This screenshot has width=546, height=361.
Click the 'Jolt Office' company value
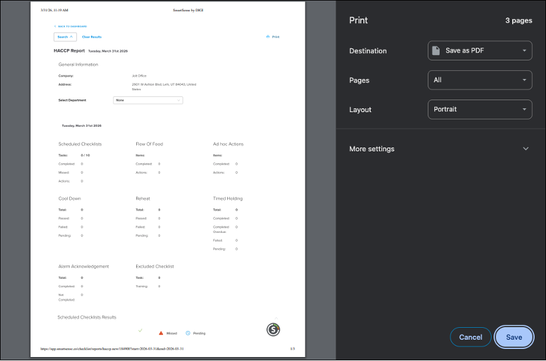(x=139, y=76)
